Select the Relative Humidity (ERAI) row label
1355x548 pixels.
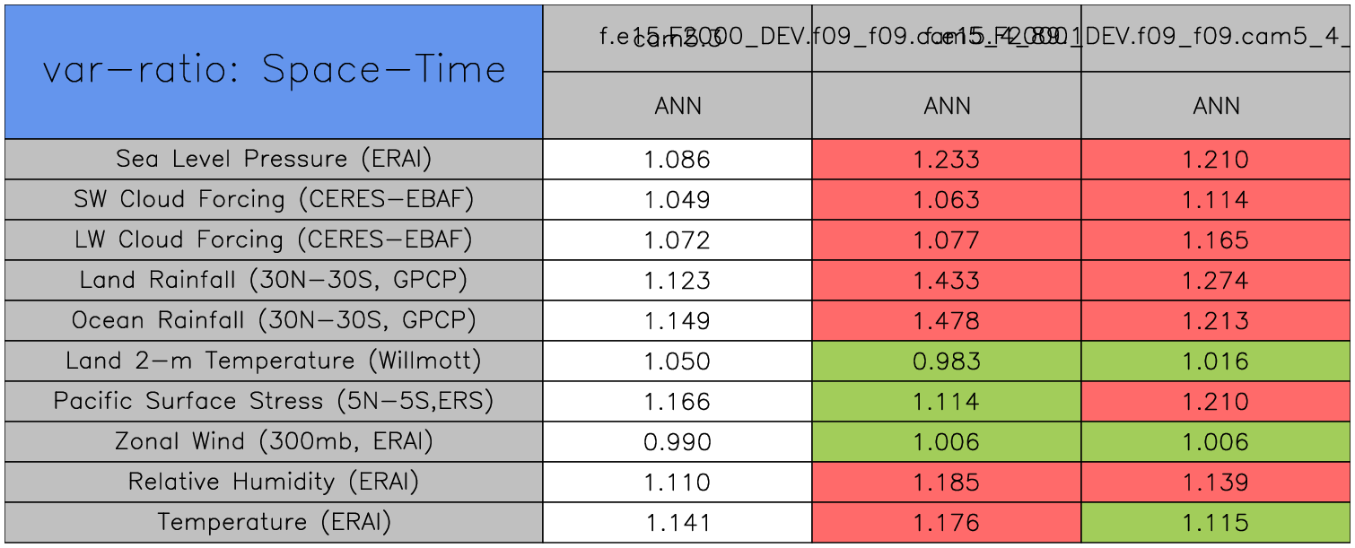pos(274,483)
